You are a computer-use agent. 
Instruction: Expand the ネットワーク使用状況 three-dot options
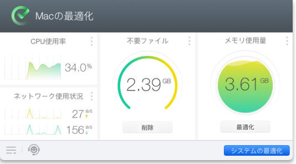pos(92,97)
